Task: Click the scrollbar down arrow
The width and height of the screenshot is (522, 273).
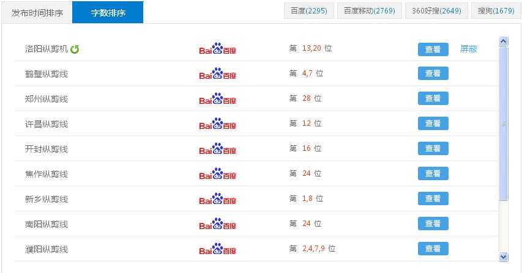Action: 504,257
